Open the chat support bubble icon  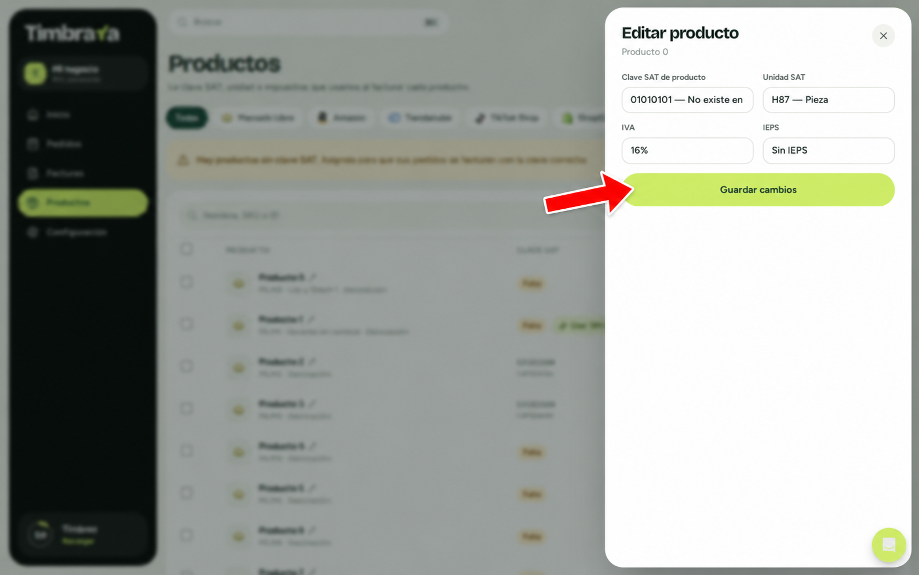pos(889,545)
